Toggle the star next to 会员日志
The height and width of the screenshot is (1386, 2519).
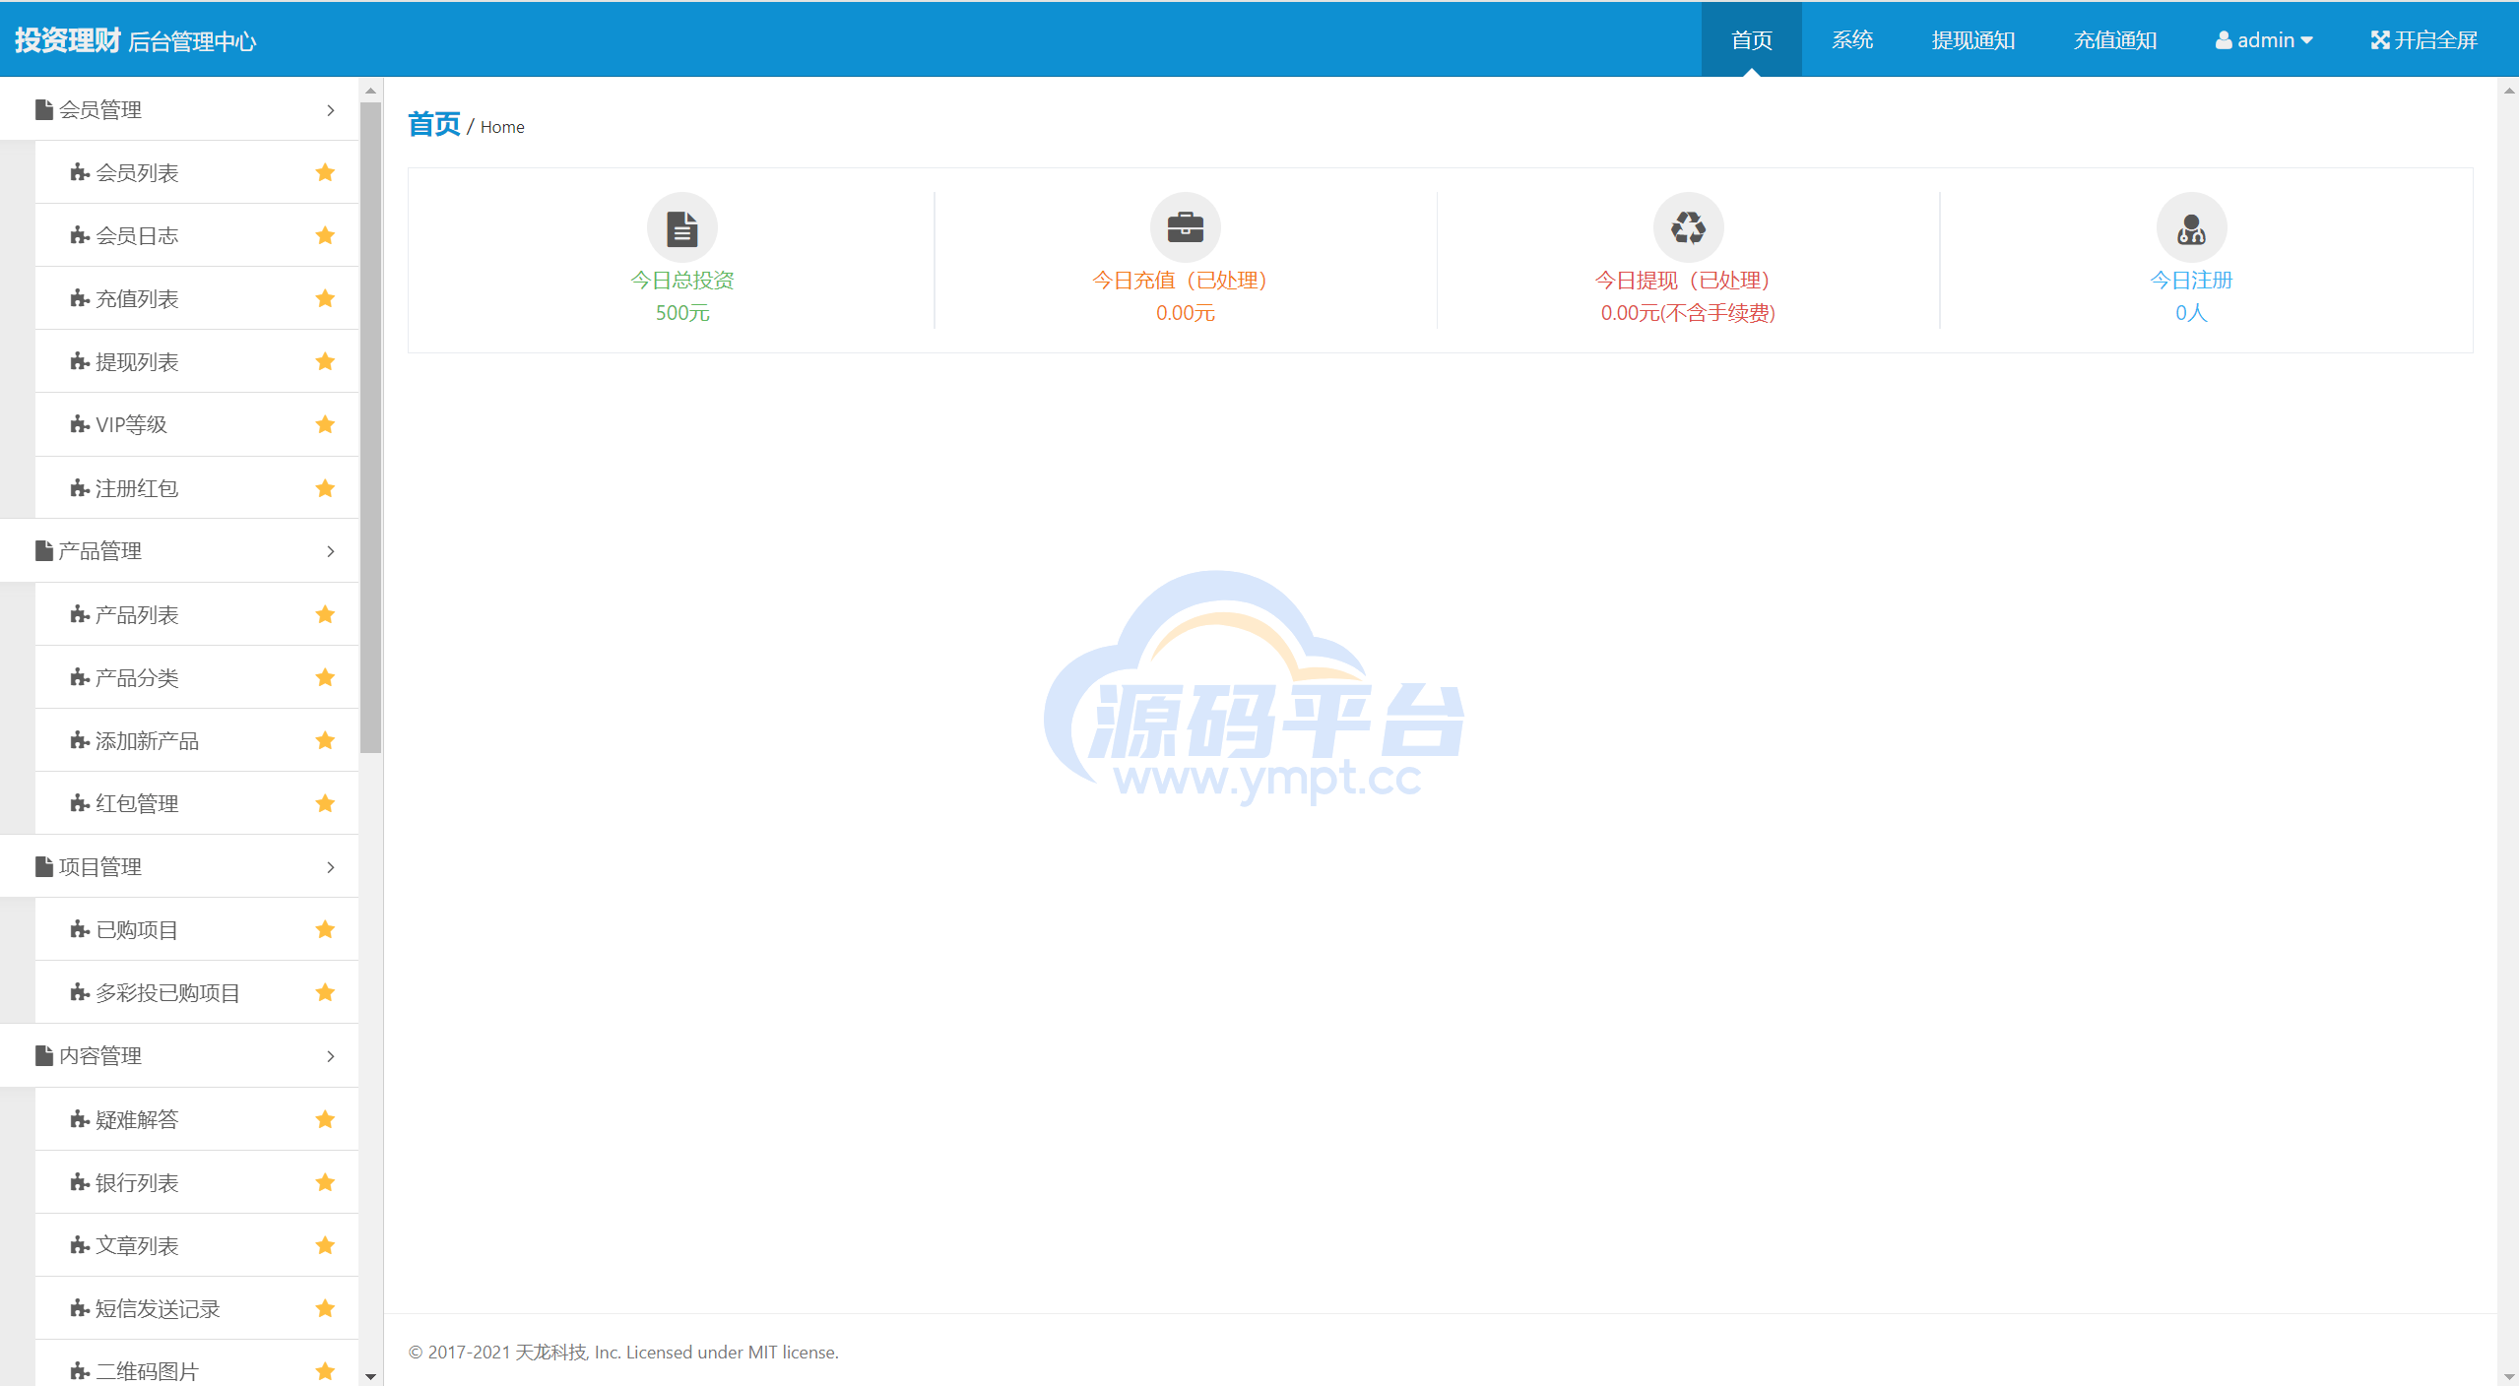[325, 235]
